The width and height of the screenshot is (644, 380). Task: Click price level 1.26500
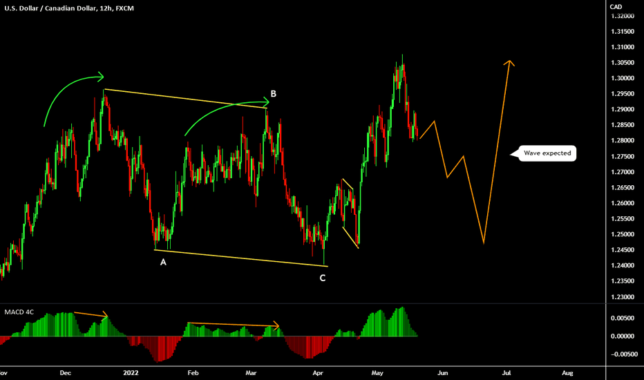(622, 188)
